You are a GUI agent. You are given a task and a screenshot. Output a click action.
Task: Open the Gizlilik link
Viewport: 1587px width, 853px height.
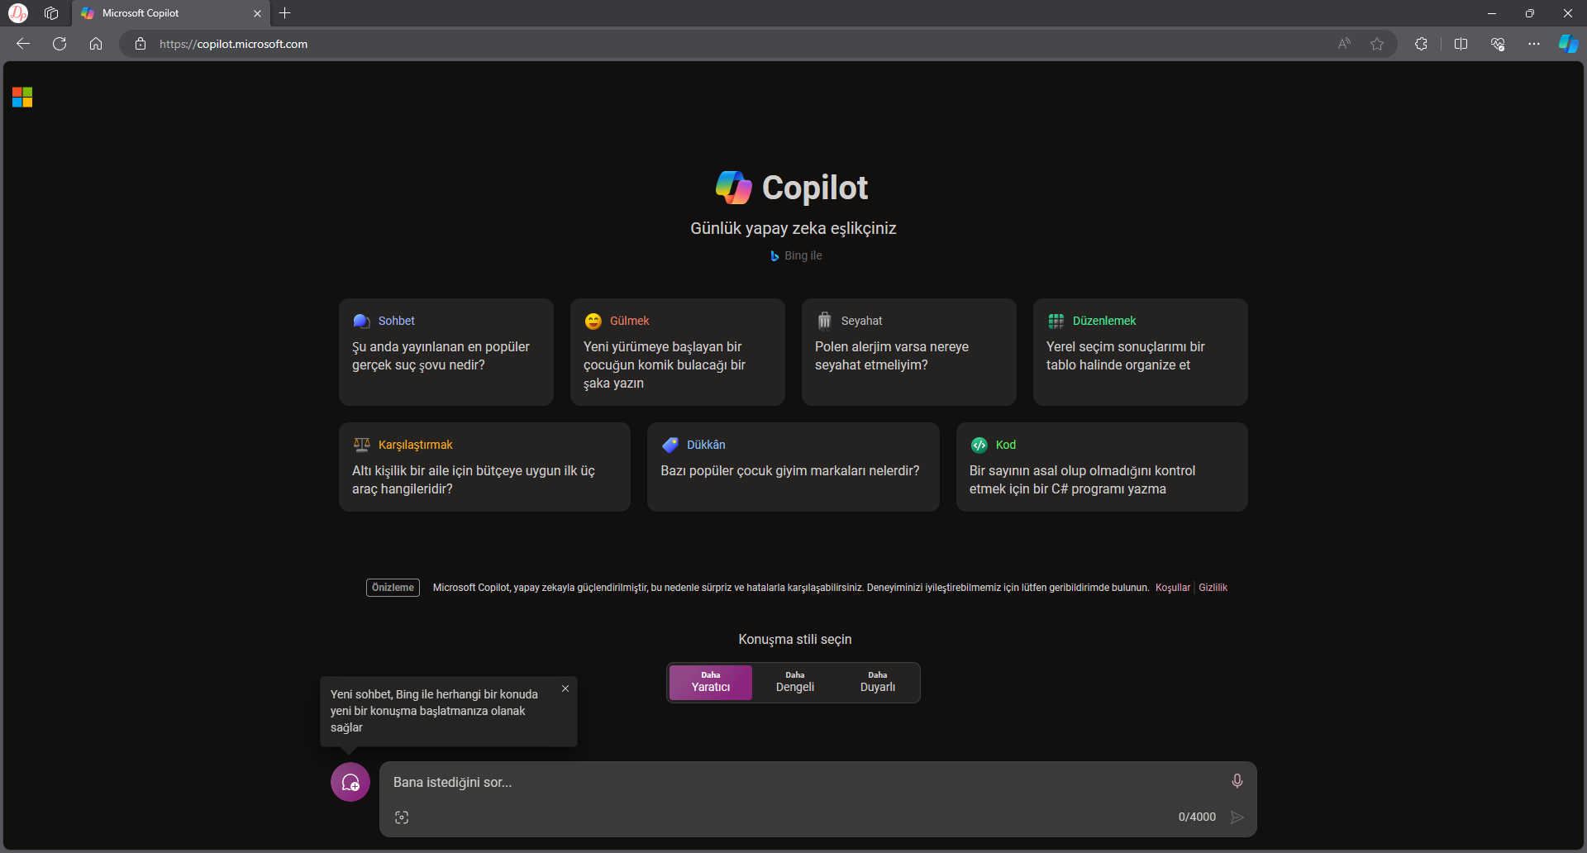tap(1213, 588)
